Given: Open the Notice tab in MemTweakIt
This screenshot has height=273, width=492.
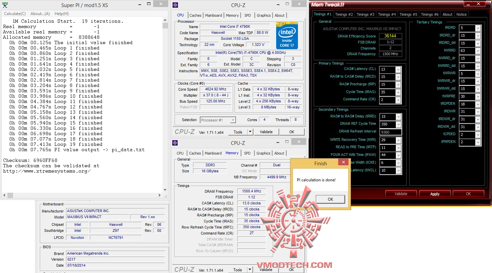Looking at the screenshot, I should (462, 14).
